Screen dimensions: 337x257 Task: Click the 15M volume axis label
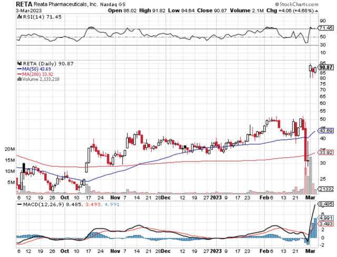click(10, 160)
